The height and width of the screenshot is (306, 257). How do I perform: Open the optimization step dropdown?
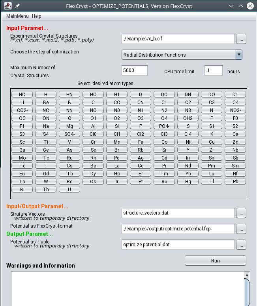[182, 55]
